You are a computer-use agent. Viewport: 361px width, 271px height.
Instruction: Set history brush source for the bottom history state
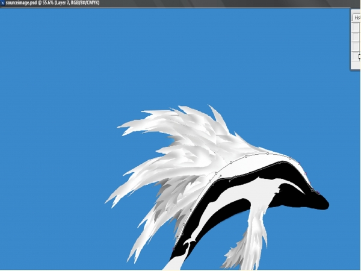click(356, 56)
